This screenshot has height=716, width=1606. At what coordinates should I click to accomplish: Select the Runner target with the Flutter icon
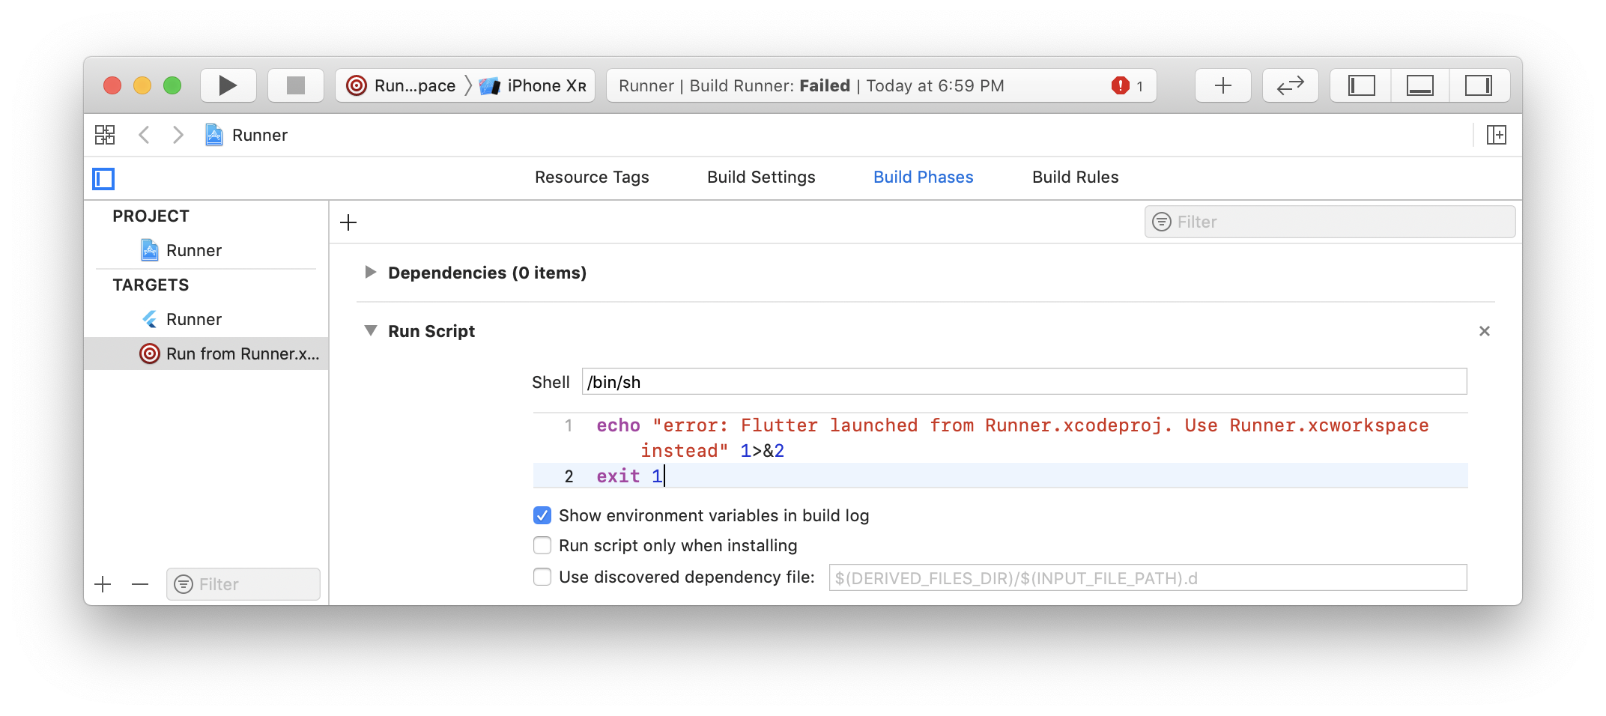tap(193, 318)
